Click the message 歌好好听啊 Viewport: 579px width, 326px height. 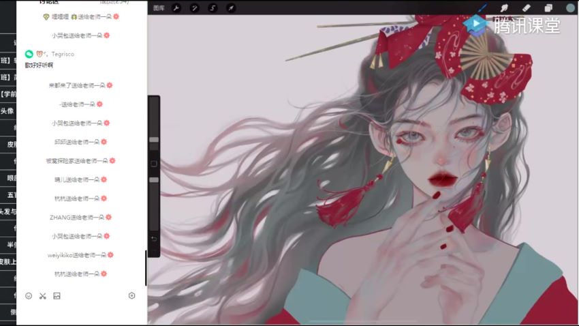click(39, 65)
